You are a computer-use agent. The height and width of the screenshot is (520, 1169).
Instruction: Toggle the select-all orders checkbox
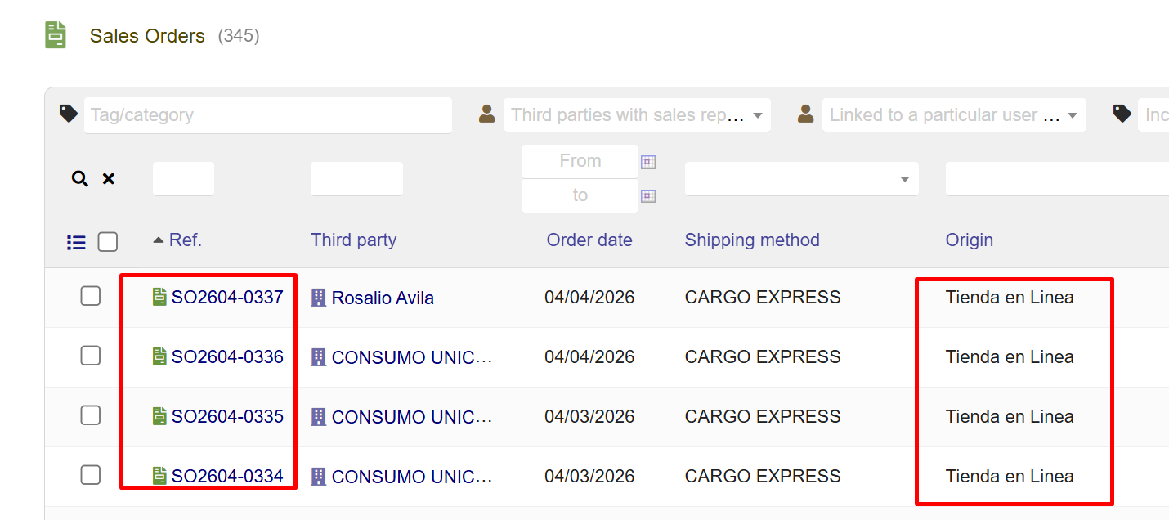coord(108,242)
